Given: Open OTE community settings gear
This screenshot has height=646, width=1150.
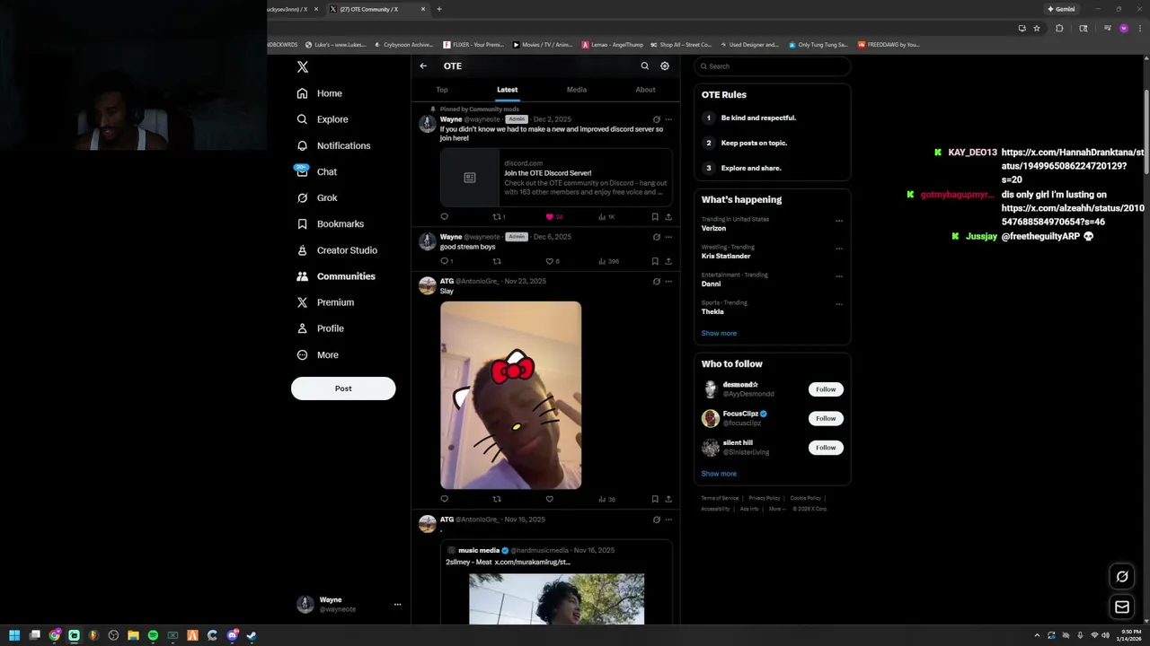Looking at the screenshot, I should pos(665,65).
